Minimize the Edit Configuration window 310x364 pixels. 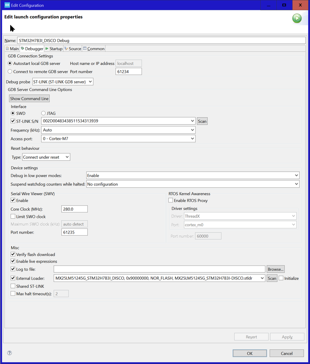point(269,5)
